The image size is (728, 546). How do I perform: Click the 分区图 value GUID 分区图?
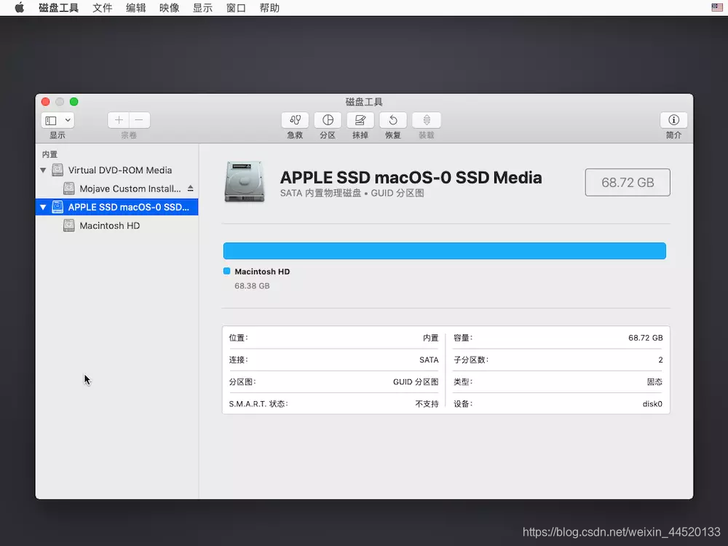(x=416, y=381)
